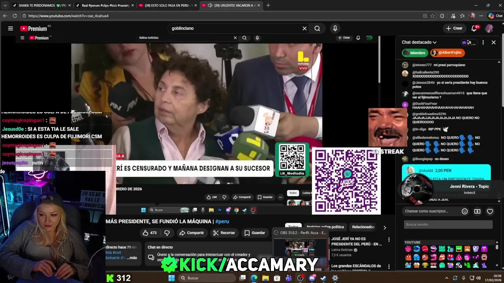Open Steam from taskbar
The width and height of the screenshot is (504, 283).
pos(323,278)
